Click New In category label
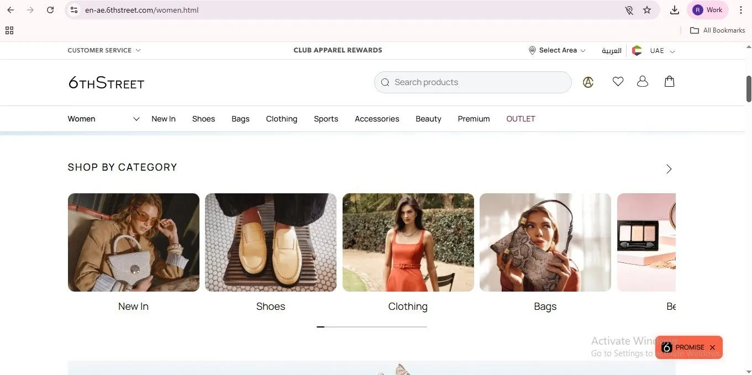Screen dimensions: 752x375 point(133,307)
